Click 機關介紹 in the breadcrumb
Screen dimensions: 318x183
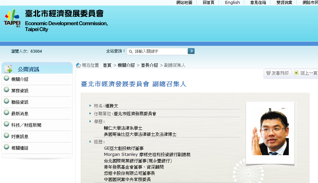tap(126, 65)
